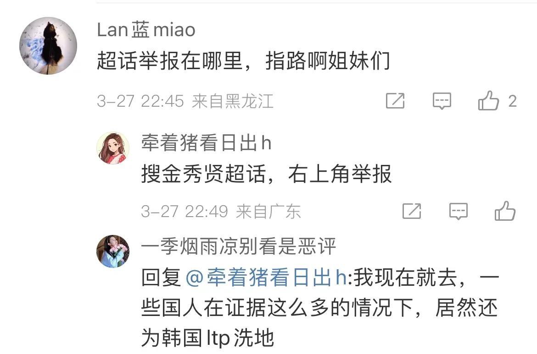Image resolution: width=537 pixels, height=354 pixels.
Task: Like the reply by 牵着猪看日出h
Action: (505, 211)
